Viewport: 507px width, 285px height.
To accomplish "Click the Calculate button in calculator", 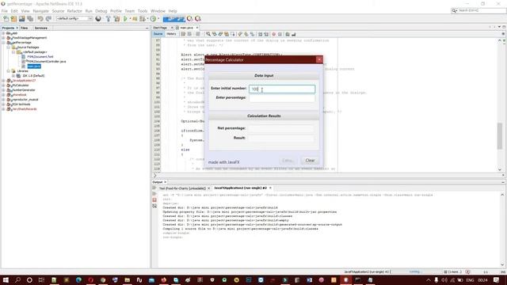I will 288,160.
